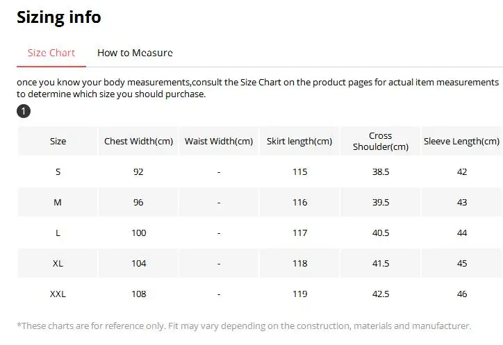
Task: Click the Chest Width(cm) column header
Action: pos(138,142)
